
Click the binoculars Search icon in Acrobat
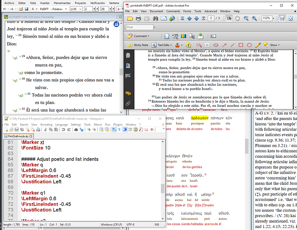pyautogui.click(x=155, y=18)
